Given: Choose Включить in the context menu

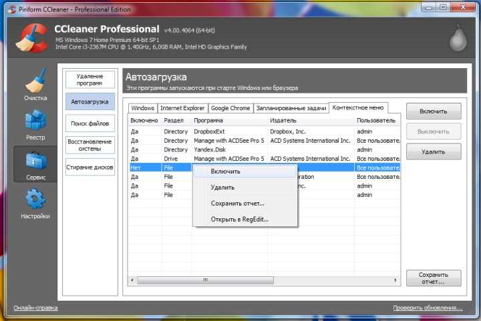Looking at the screenshot, I should [245, 172].
